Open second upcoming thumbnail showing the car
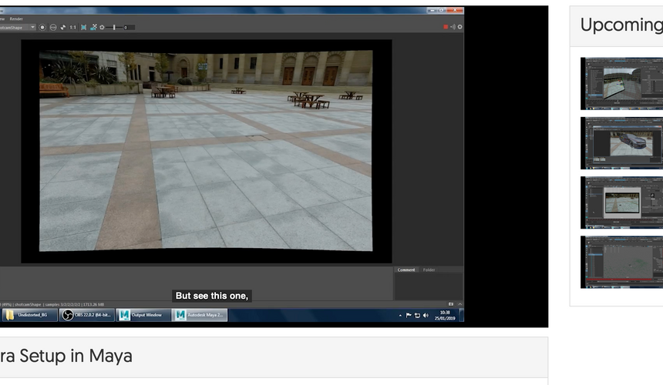The height and width of the screenshot is (385, 663). [x=621, y=143]
